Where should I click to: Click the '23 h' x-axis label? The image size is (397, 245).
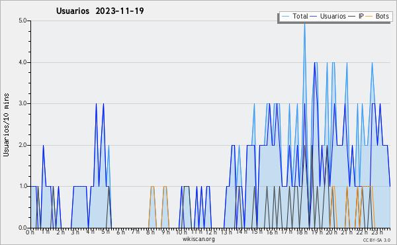click(377, 232)
